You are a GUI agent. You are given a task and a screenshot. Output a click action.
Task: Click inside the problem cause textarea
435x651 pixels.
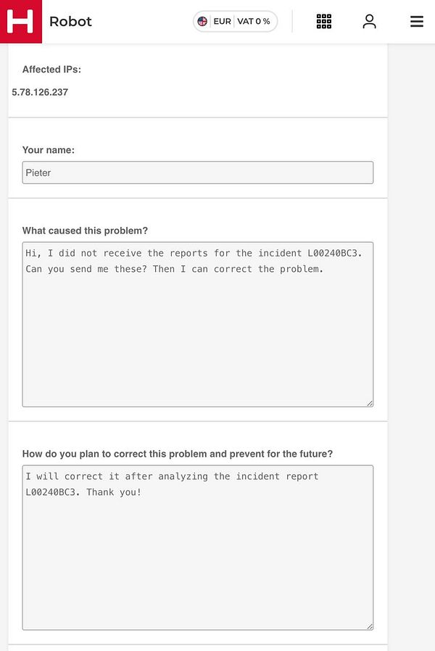197,323
